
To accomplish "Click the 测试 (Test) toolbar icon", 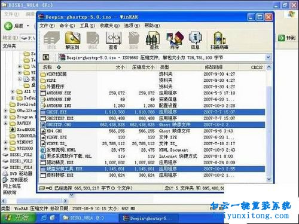I will coord(93,40).
